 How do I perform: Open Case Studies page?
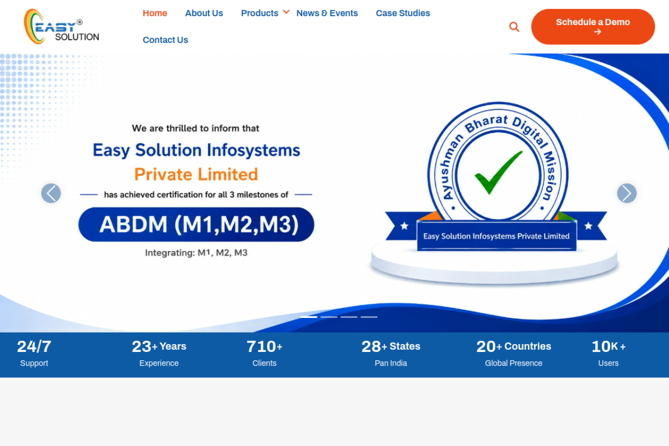(x=403, y=13)
